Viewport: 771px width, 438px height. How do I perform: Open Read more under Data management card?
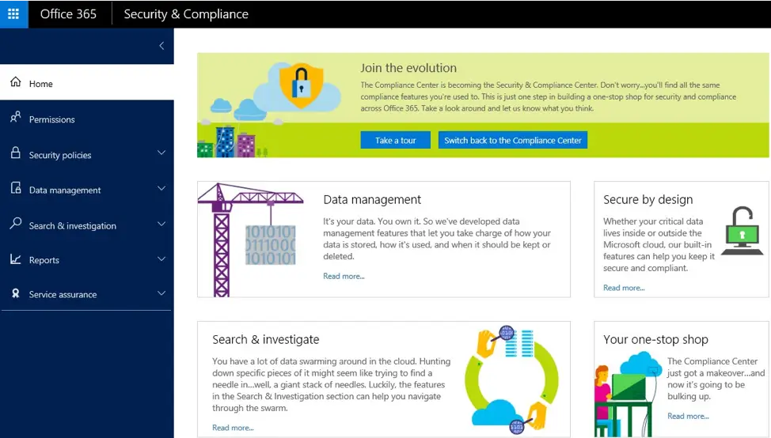(344, 276)
